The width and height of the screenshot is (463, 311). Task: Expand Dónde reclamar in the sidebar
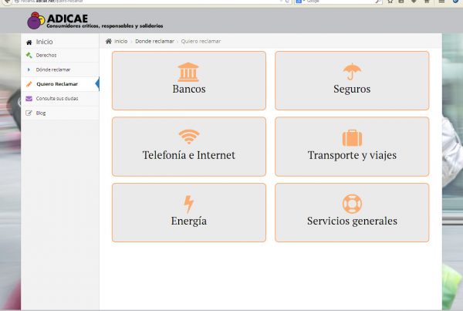pyautogui.click(x=52, y=69)
